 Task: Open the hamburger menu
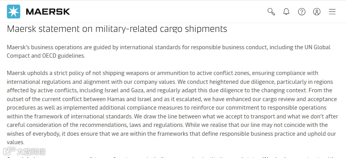332,12
